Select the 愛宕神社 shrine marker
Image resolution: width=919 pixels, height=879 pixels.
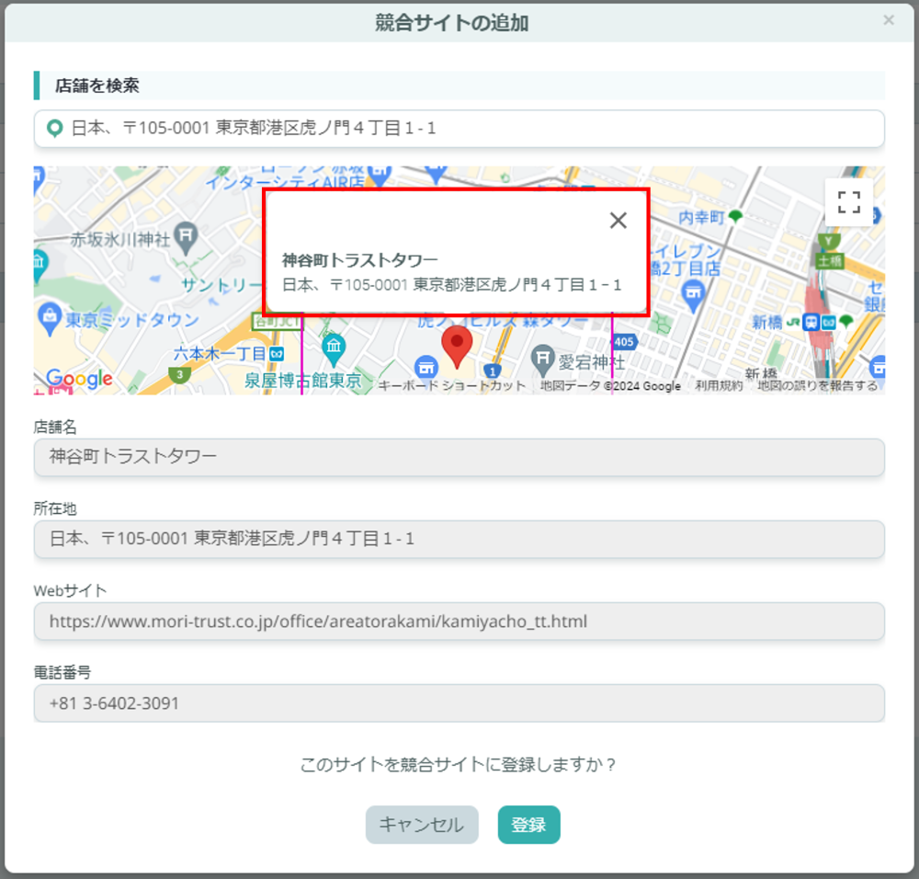(543, 359)
